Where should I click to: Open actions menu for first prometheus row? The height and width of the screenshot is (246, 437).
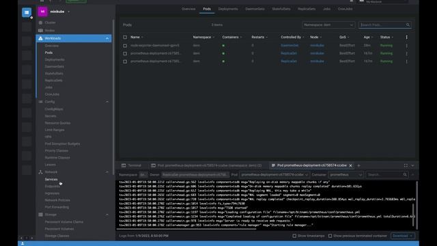click(407, 53)
